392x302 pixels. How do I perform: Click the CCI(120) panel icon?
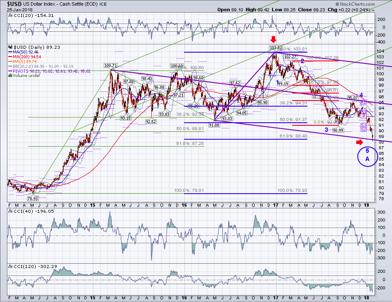(x=10, y=267)
